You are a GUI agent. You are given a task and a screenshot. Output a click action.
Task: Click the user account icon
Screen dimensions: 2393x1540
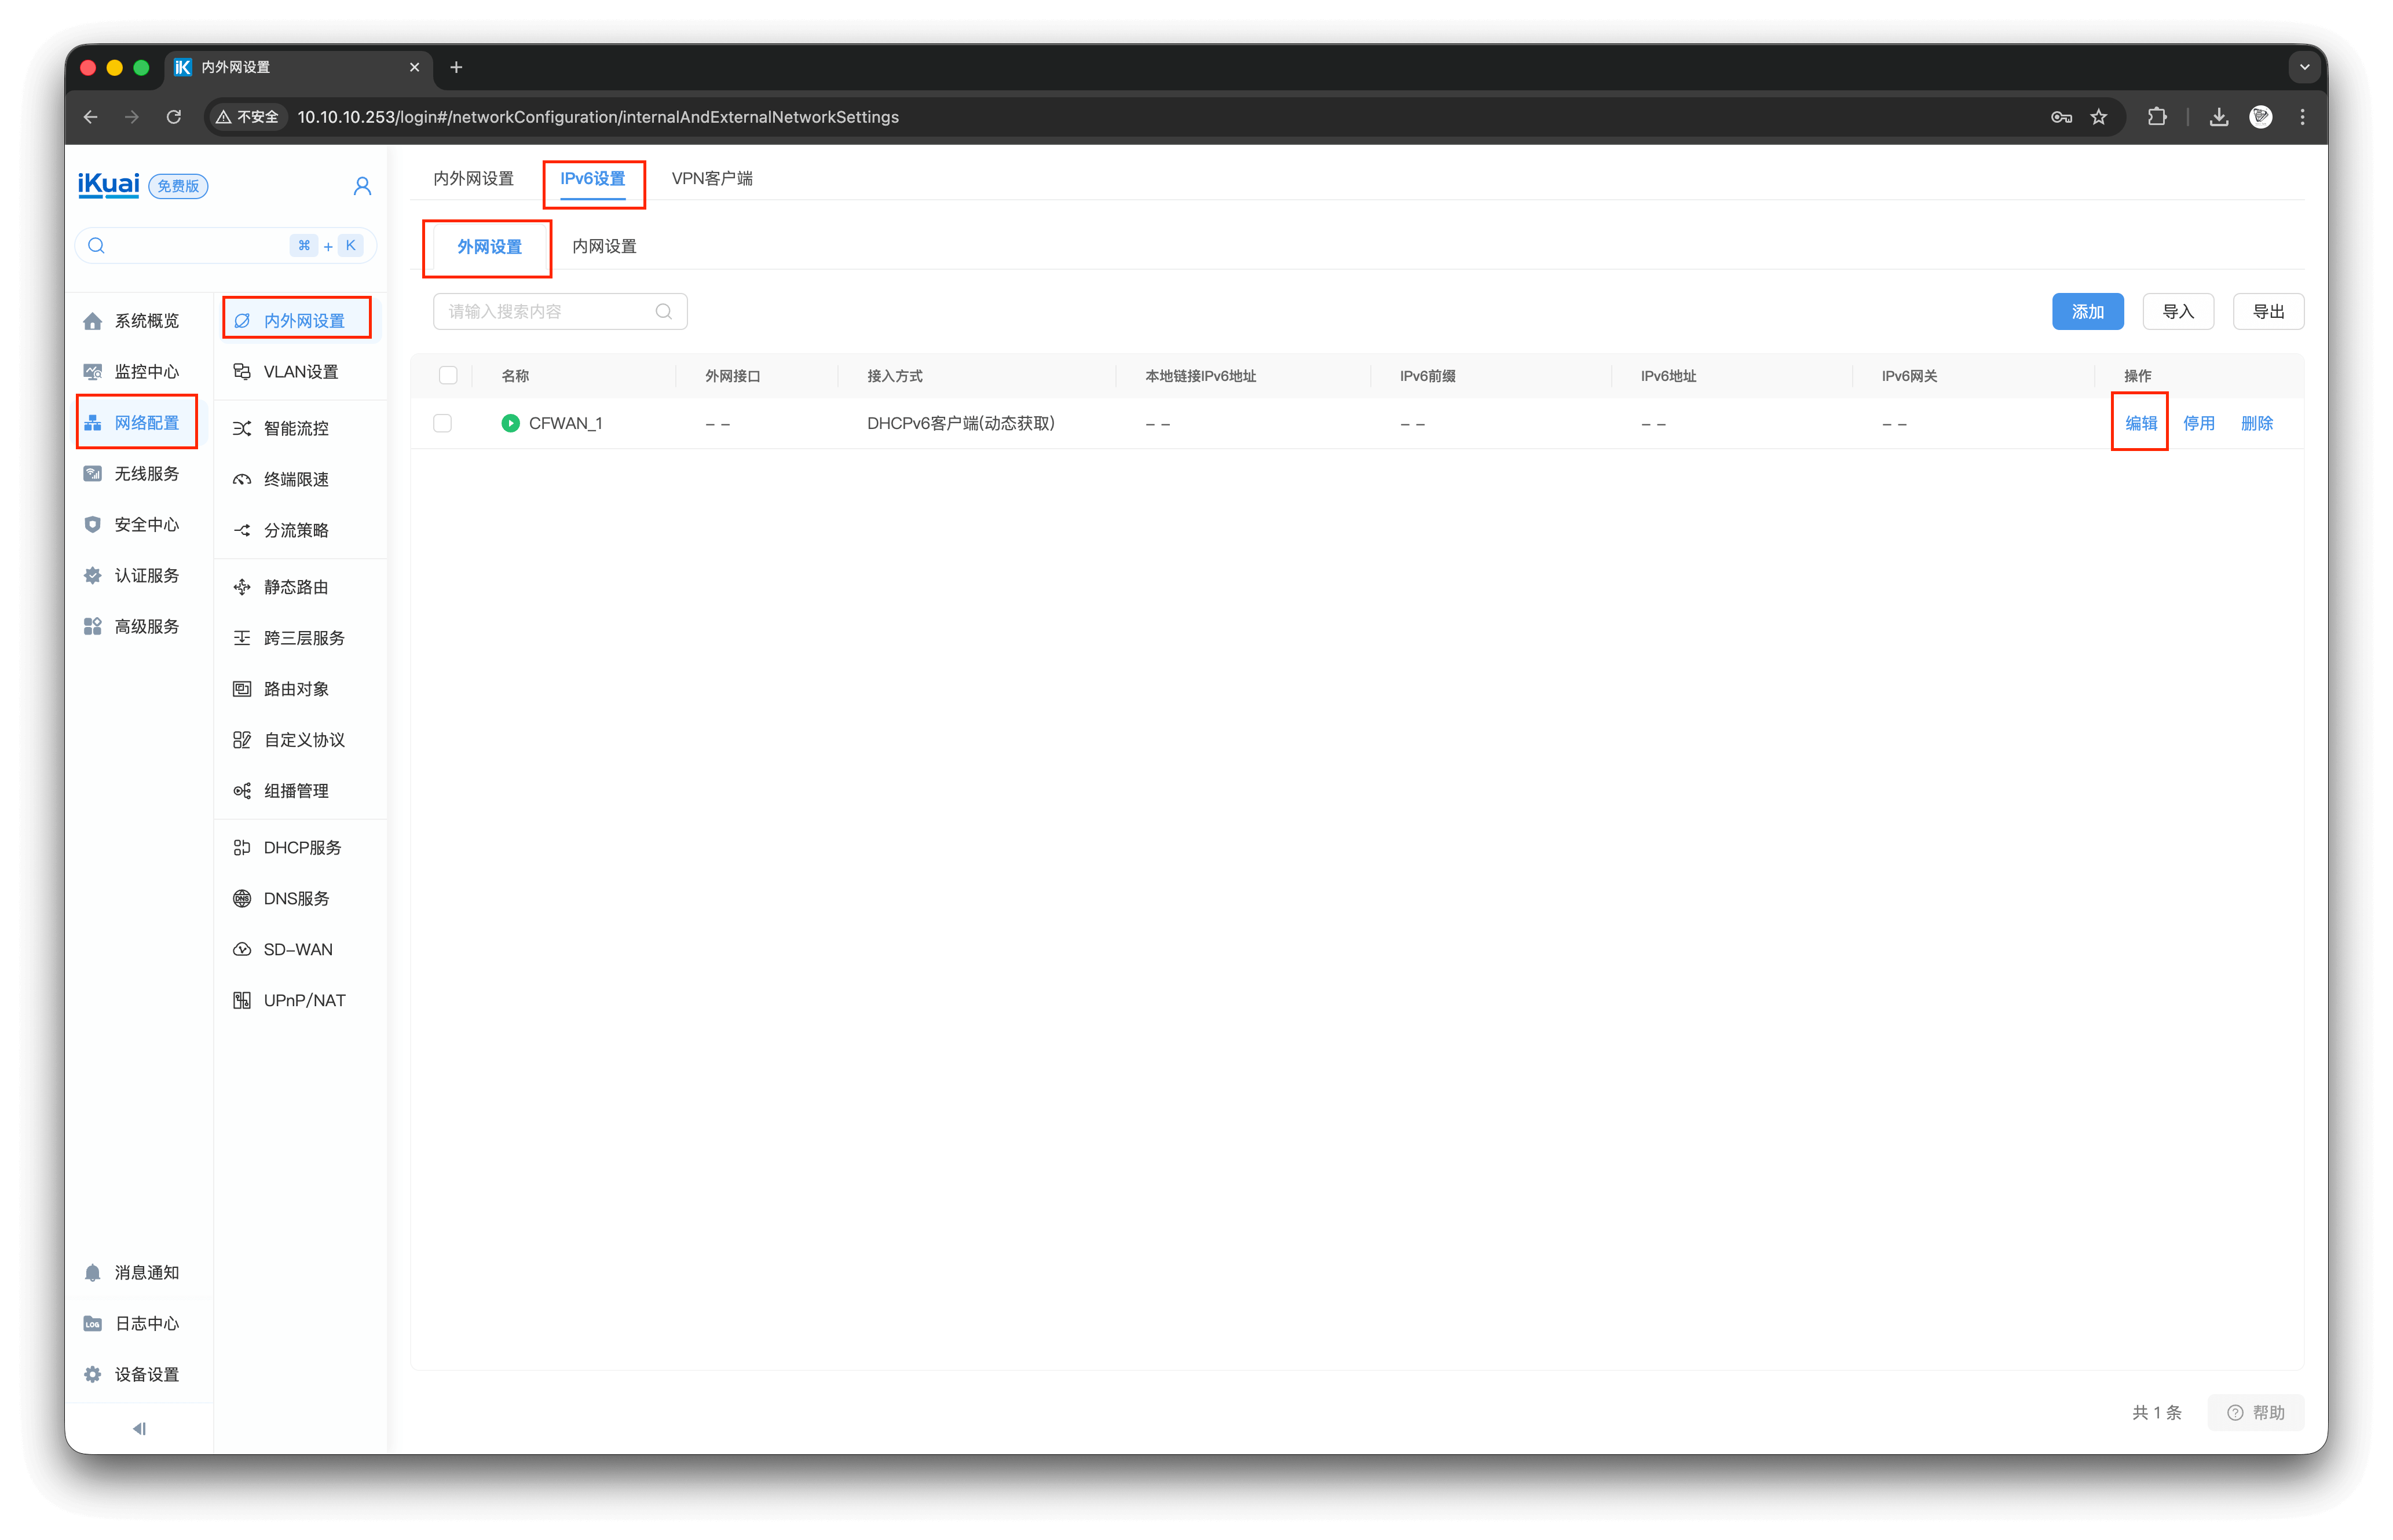click(362, 186)
